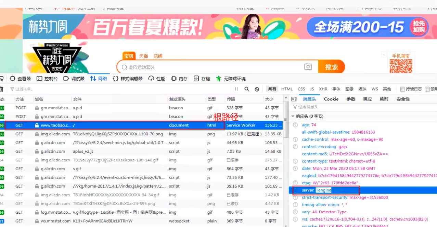Open the 性能 devtools tab
The height and width of the screenshot is (227, 437).
[x=157, y=79]
